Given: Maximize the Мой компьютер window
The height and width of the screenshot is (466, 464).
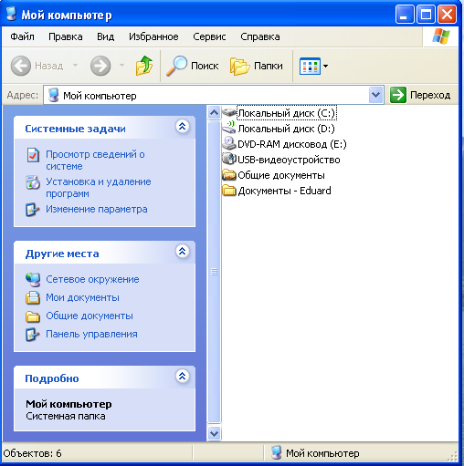Looking at the screenshot, I should point(426,15).
